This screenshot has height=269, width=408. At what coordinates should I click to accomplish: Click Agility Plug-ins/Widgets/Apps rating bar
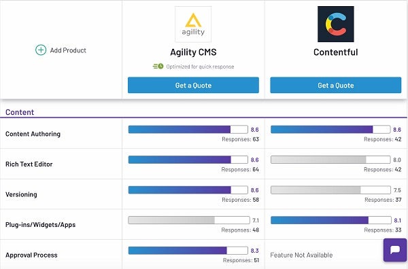(189, 220)
